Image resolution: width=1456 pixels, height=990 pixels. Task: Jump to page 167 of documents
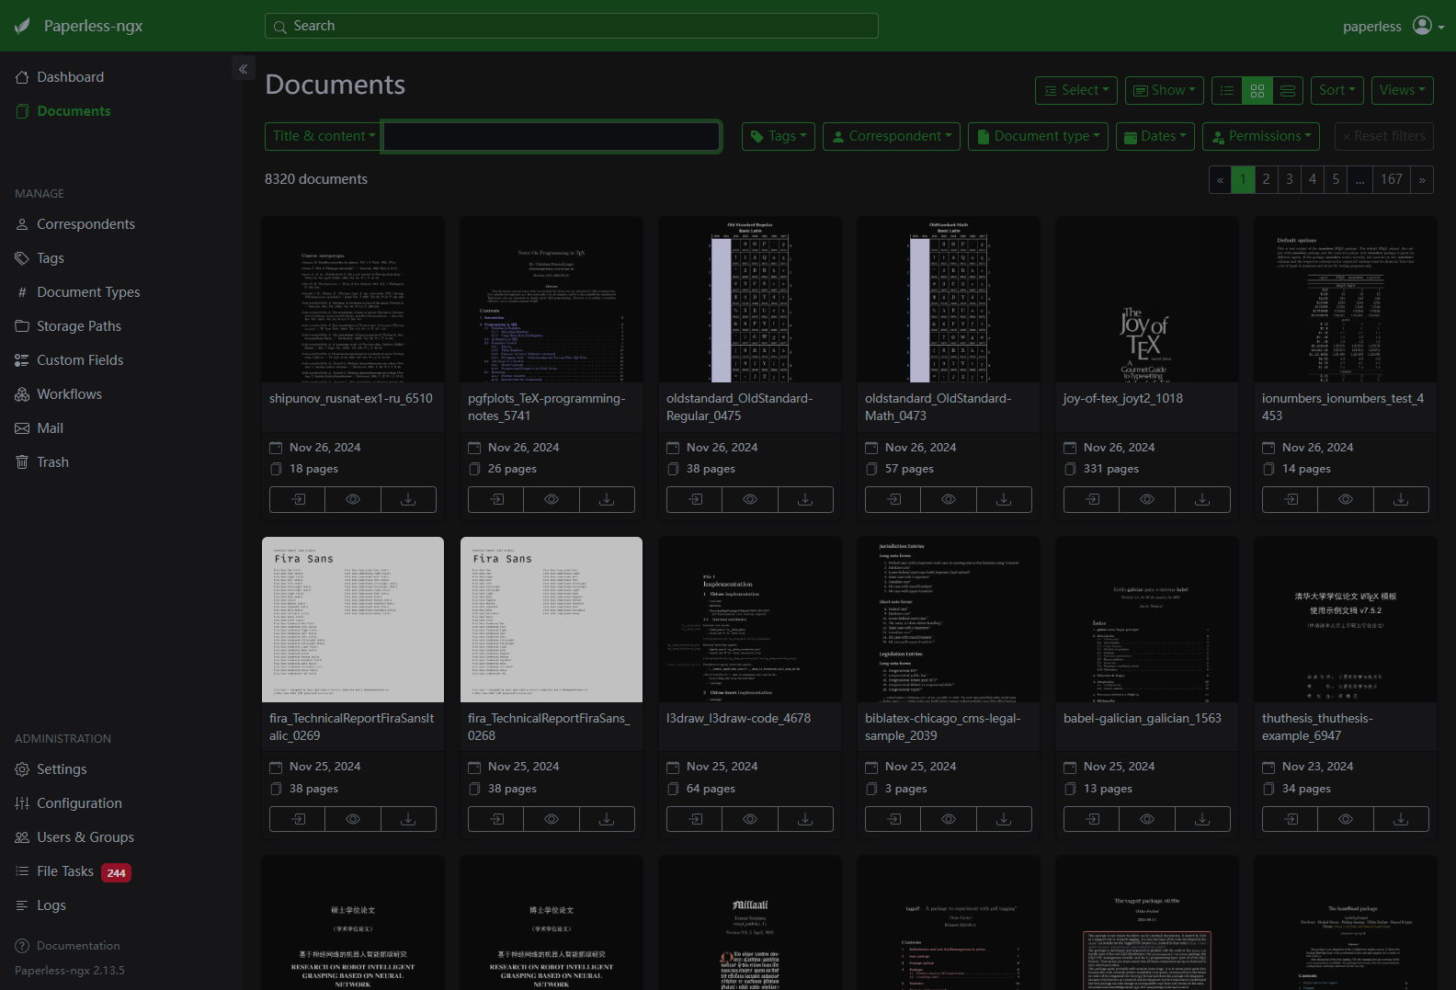[1392, 179]
